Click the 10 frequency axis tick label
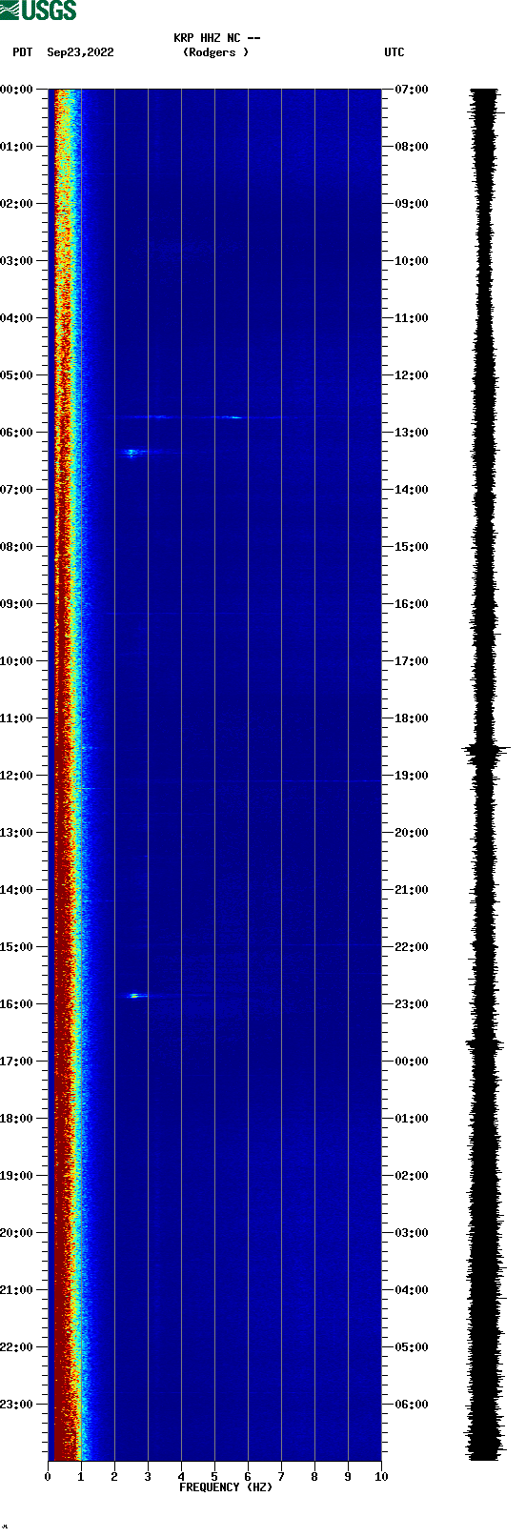This screenshot has height=1537, width=526. 381,1477
